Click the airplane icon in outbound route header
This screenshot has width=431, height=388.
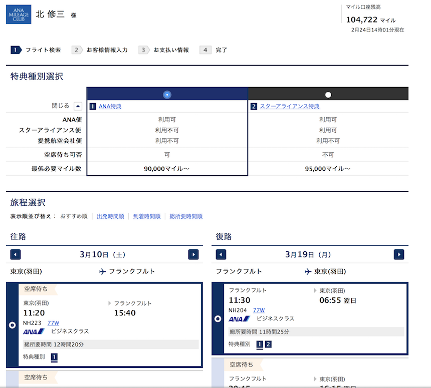pos(103,271)
